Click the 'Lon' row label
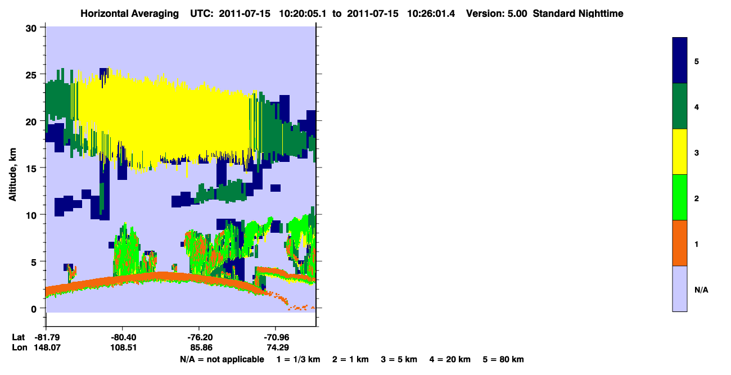Image resolution: width=731 pixels, height=375 pixels. pos(19,348)
